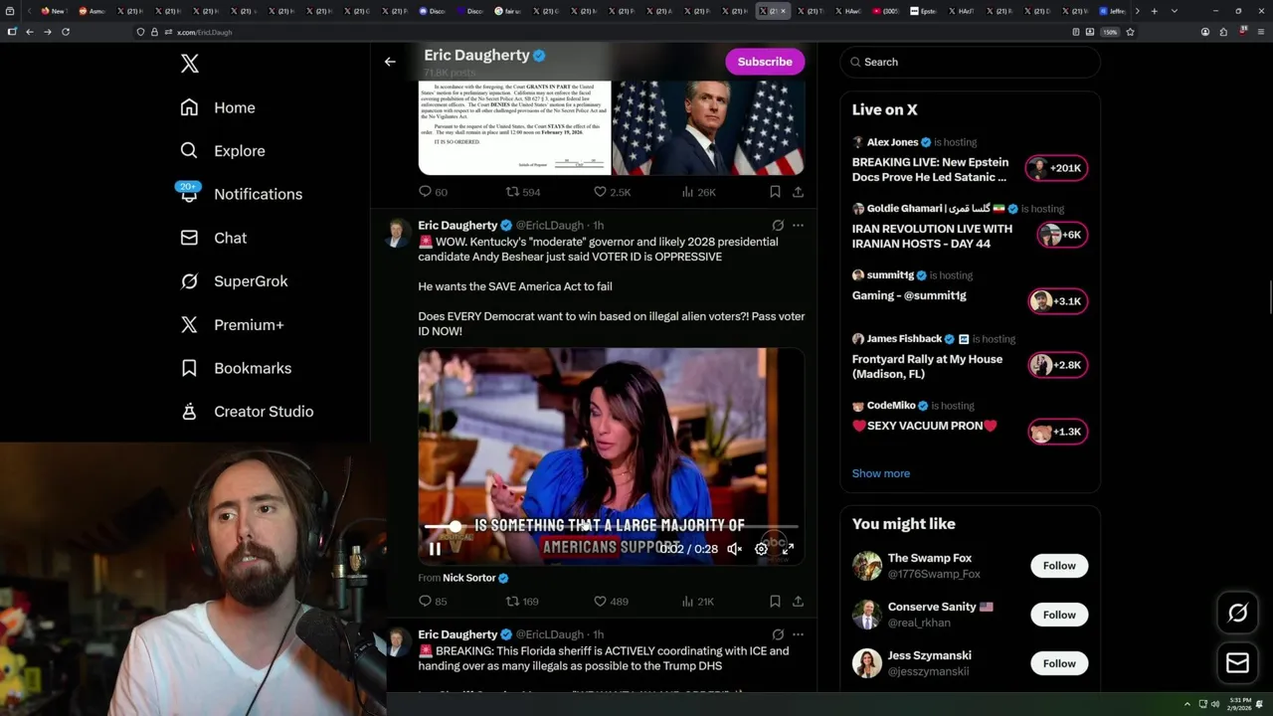Open floating Grok button
Screen dimensions: 1273x716
tap(1238, 614)
